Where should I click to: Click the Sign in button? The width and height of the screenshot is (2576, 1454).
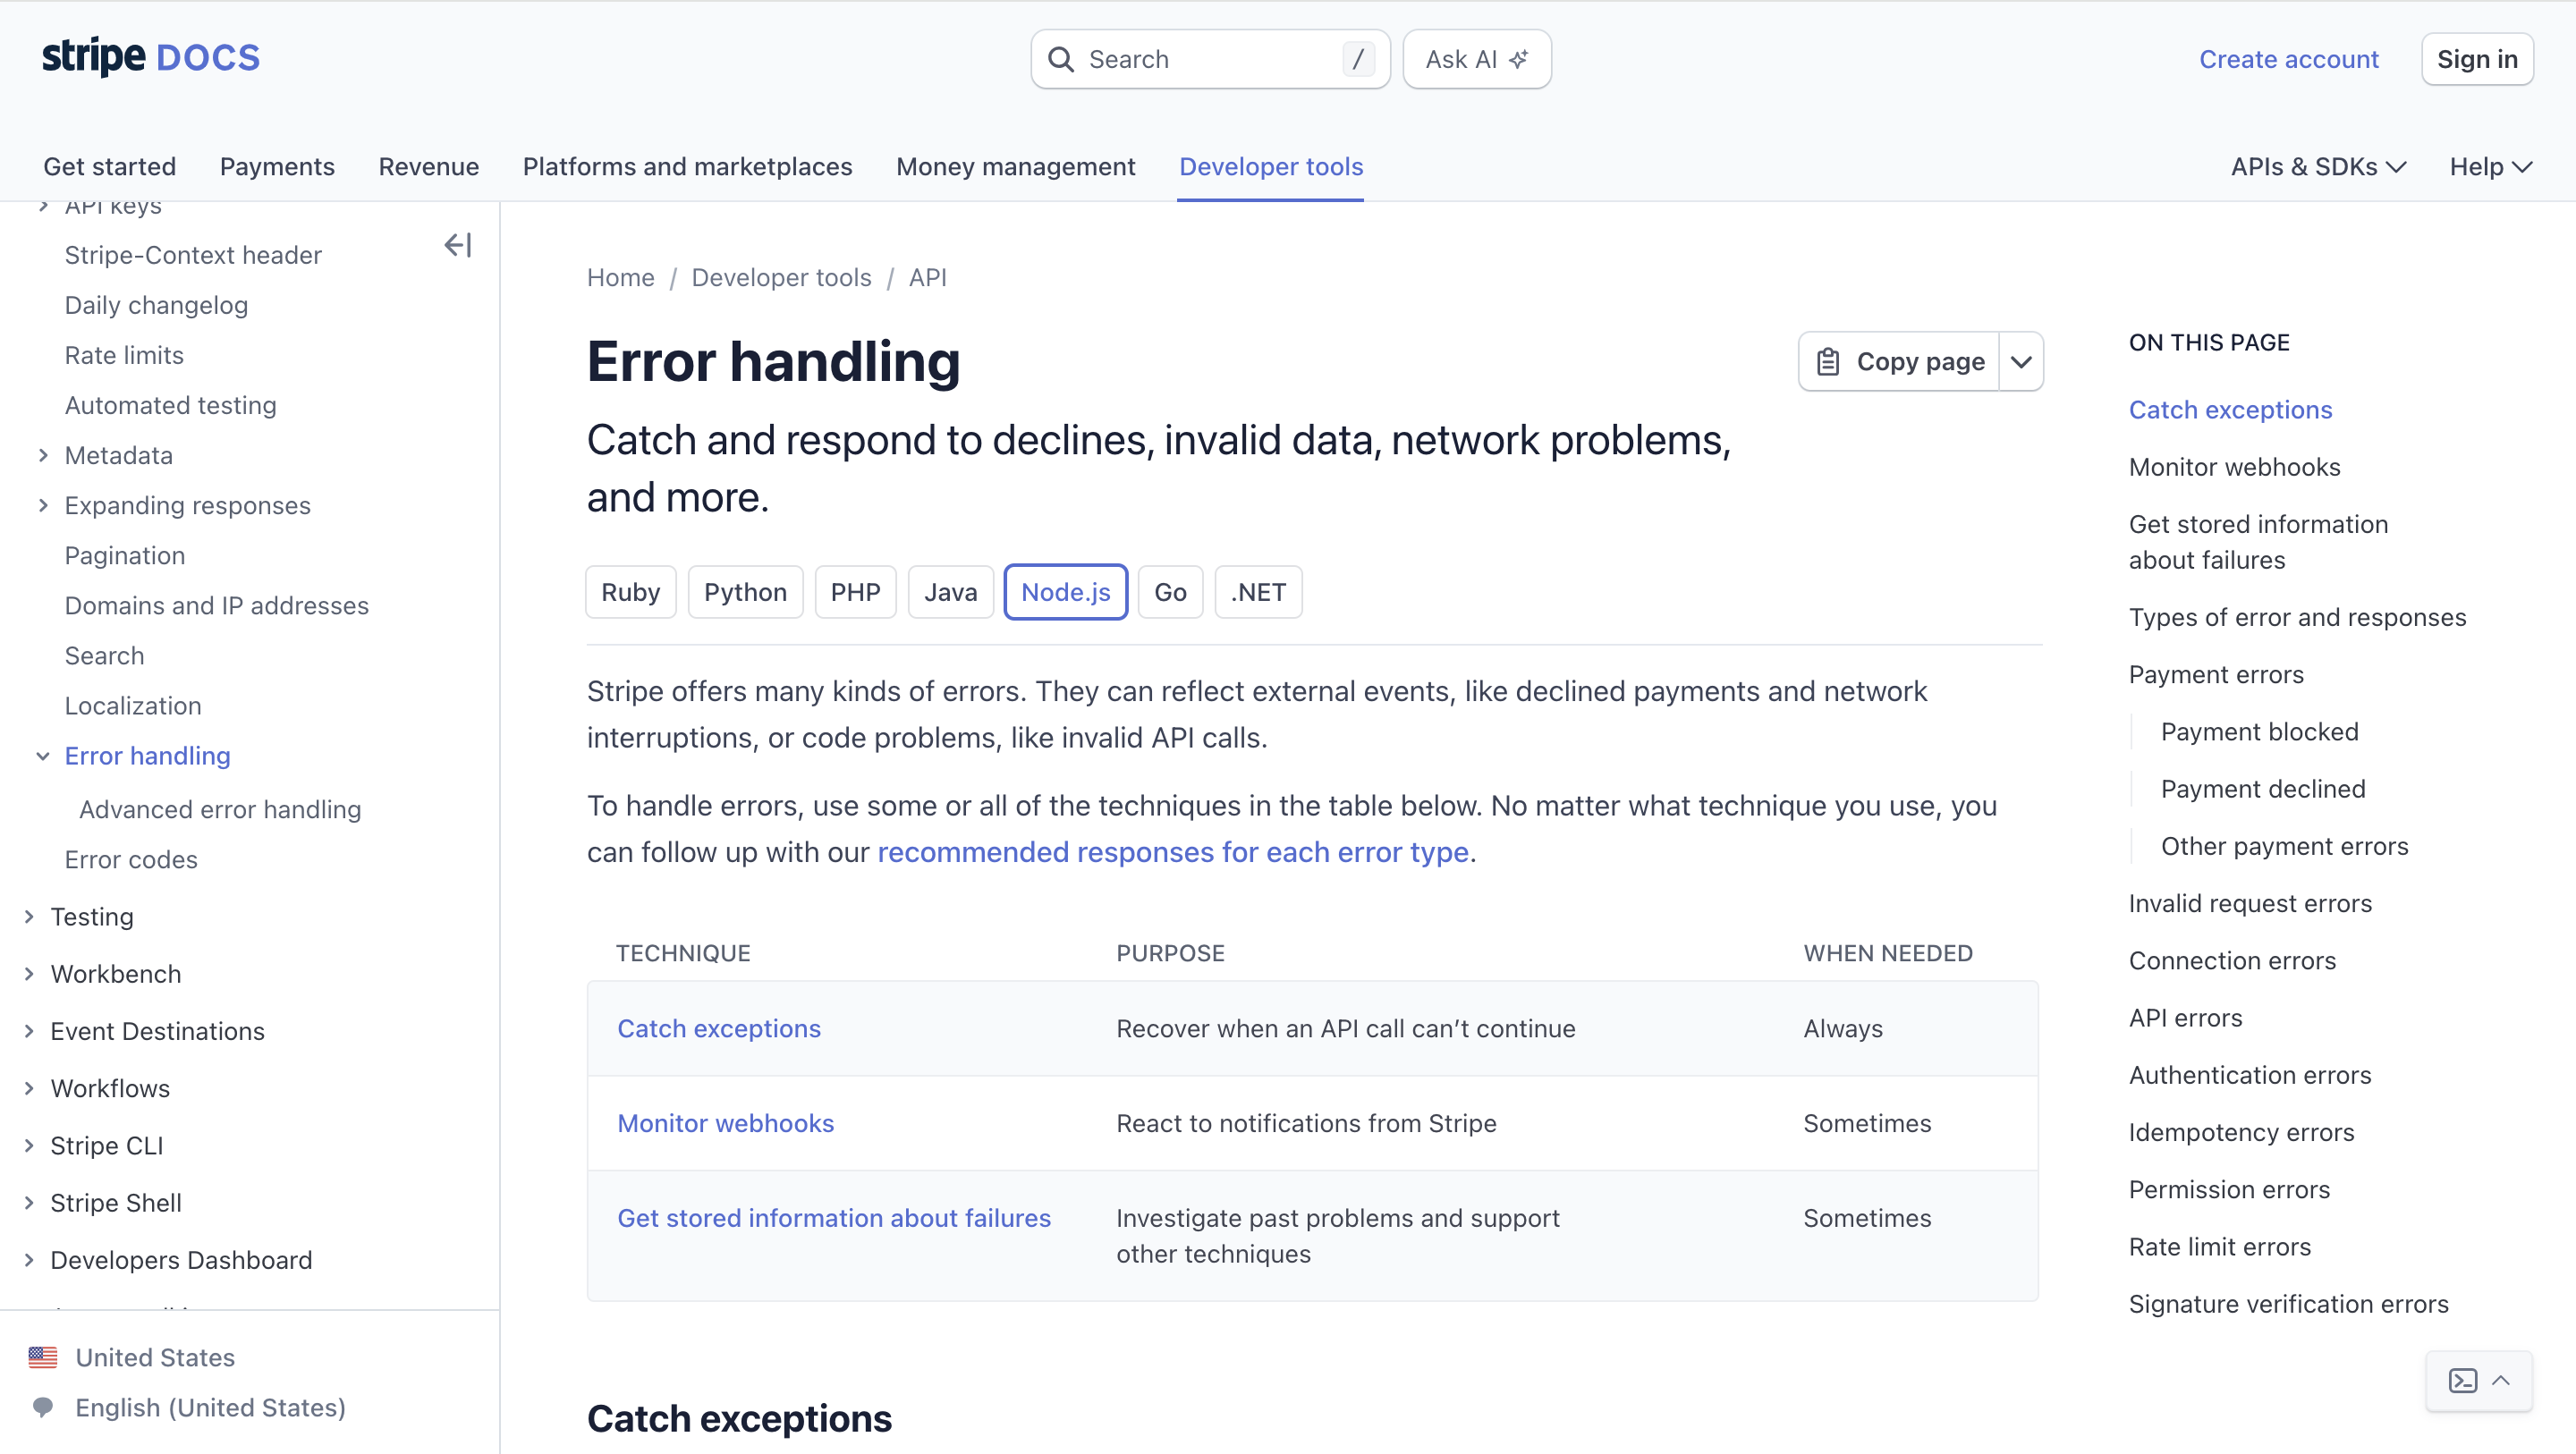point(2476,60)
